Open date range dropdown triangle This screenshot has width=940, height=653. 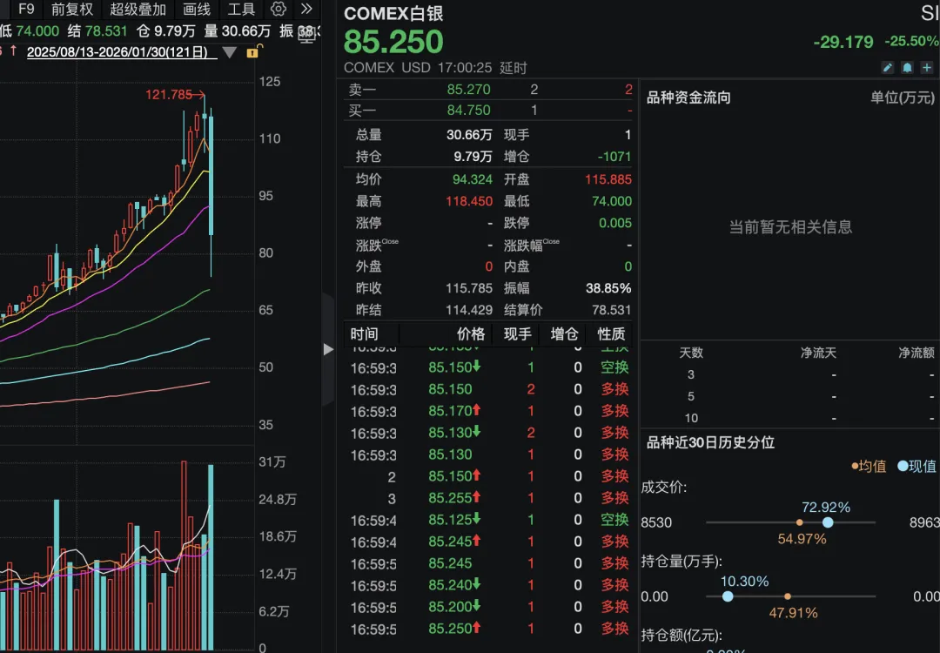coord(229,53)
